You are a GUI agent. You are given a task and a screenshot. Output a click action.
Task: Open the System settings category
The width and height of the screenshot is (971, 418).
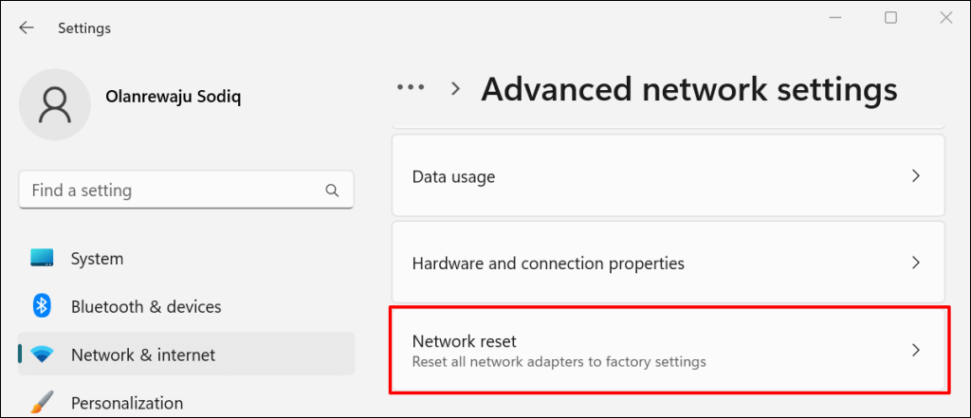97,258
